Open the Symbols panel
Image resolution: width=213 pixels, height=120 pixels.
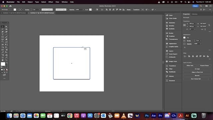[172, 29]
